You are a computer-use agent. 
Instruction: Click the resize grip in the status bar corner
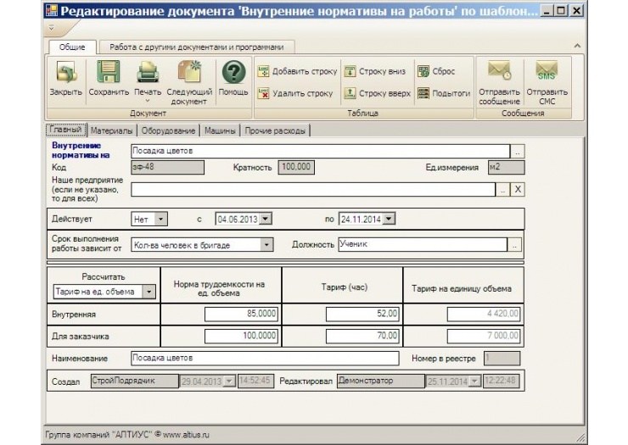580,437
